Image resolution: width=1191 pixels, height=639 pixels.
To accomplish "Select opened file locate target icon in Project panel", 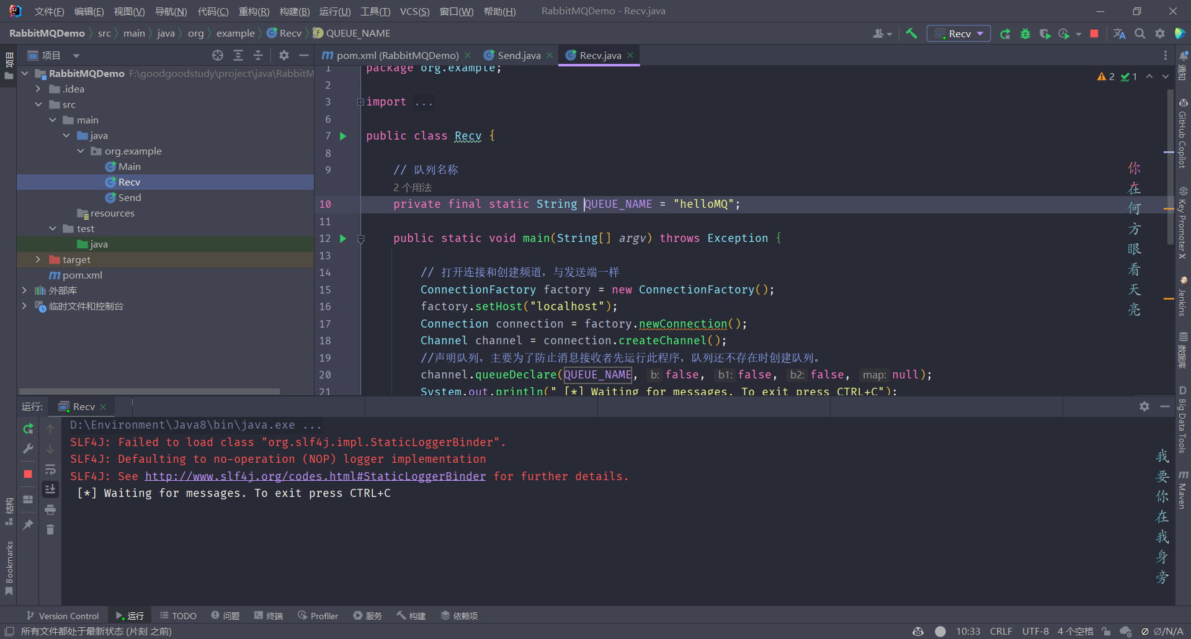I will tap(218, 55).
